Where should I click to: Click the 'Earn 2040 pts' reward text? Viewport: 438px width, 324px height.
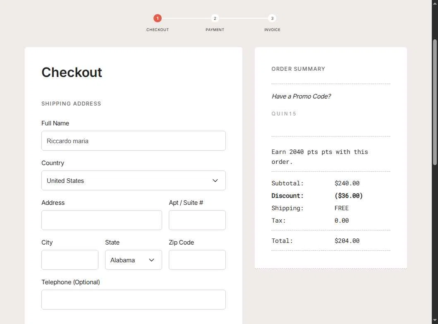coord(320,157)
